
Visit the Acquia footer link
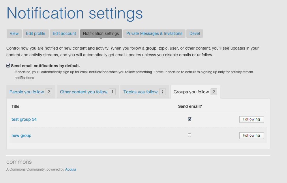[x=71, y=169]
